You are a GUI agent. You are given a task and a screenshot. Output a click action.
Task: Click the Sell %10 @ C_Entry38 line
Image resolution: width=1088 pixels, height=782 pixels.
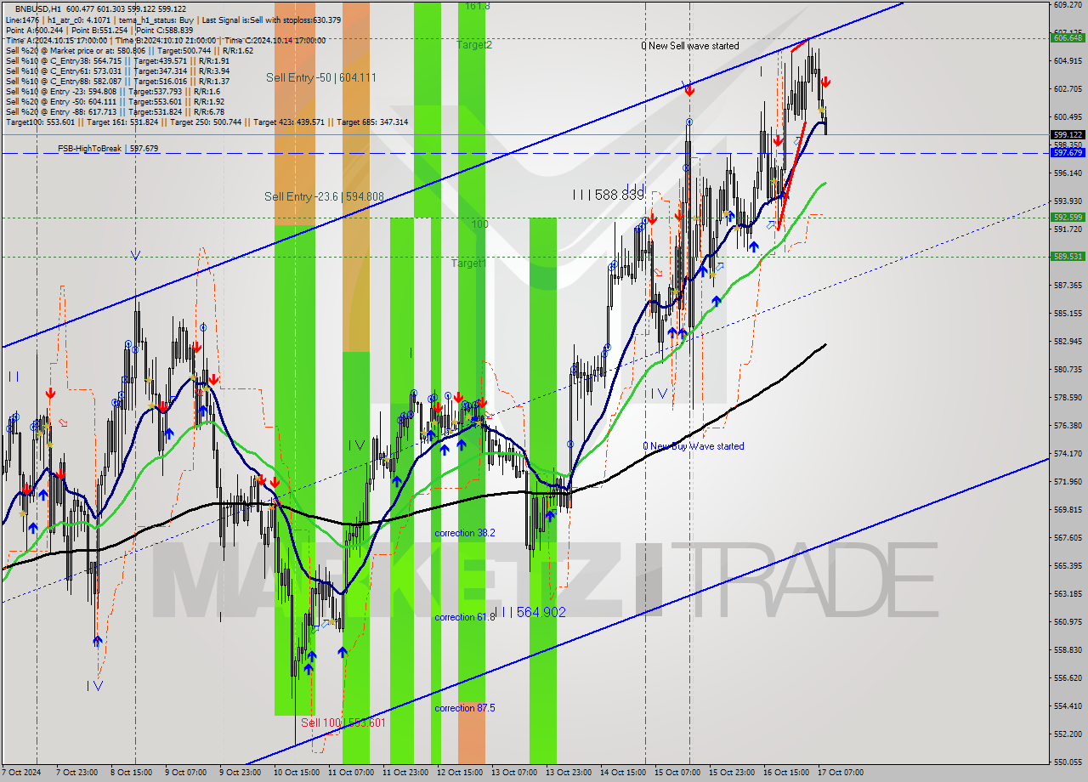(x=117, y=60)
